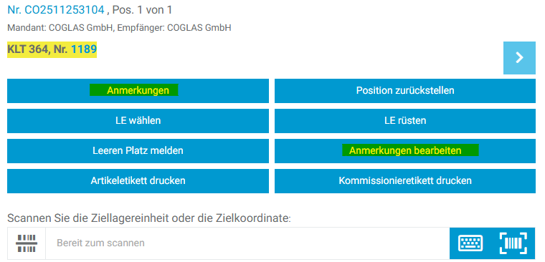545x262 pixels.
Task: Click the Scannen Sie die Ziellagereinheit prompt
Action: pos(148,218)
